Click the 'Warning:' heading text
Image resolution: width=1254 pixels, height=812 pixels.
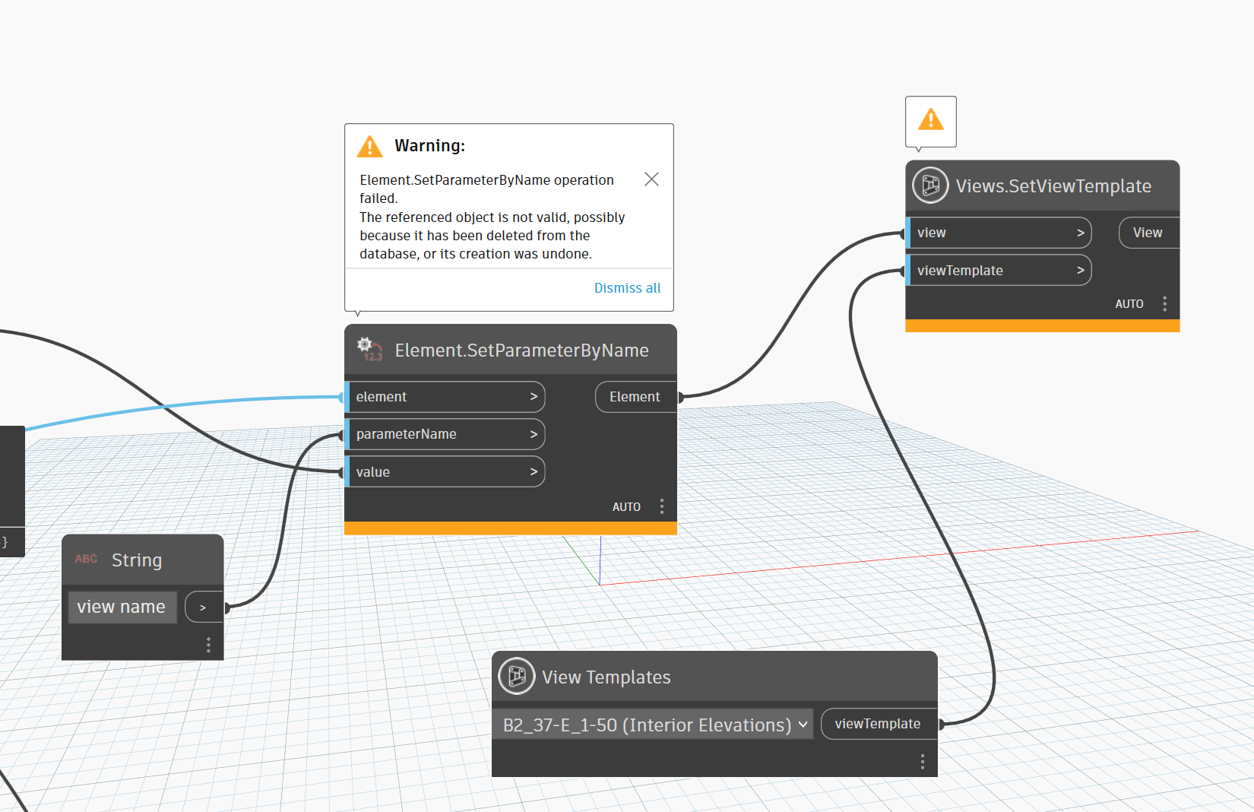pos(430,146)
